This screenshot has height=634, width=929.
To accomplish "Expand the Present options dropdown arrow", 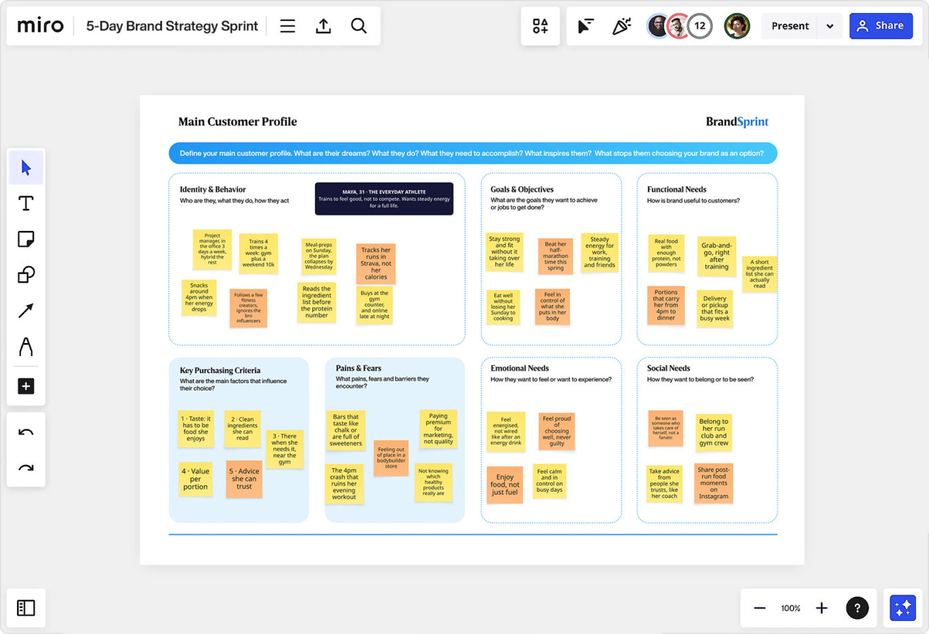I will click(x=830, y=26).
